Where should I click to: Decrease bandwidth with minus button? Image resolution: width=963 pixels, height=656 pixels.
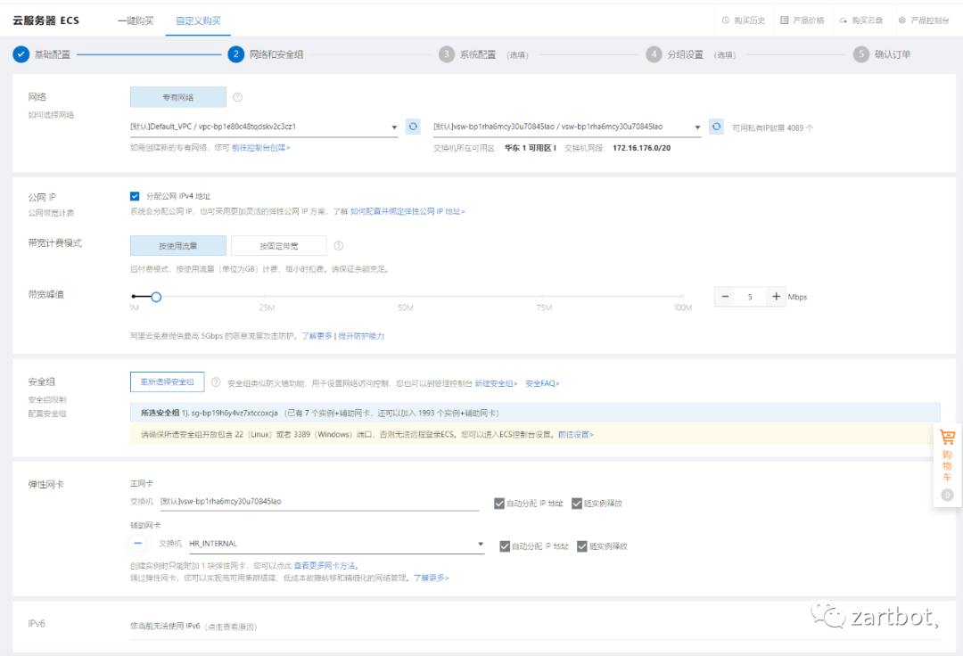(725, 297)
